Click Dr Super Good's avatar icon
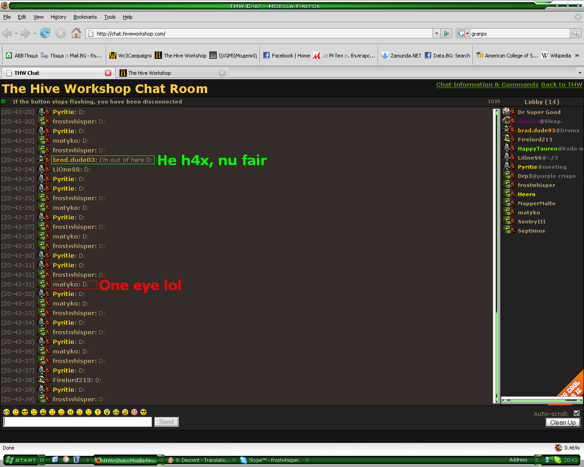 point(509,112)
